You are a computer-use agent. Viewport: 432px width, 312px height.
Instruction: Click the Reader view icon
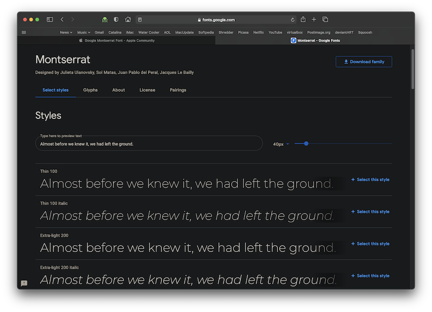click(x=140, y=19)
